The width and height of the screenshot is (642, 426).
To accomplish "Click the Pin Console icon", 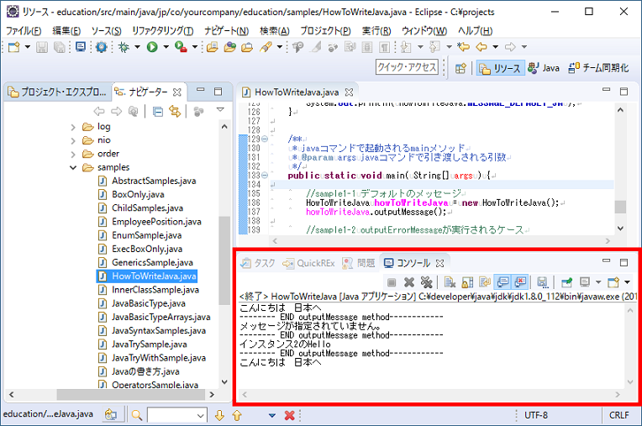I will (x=567, y=282).
